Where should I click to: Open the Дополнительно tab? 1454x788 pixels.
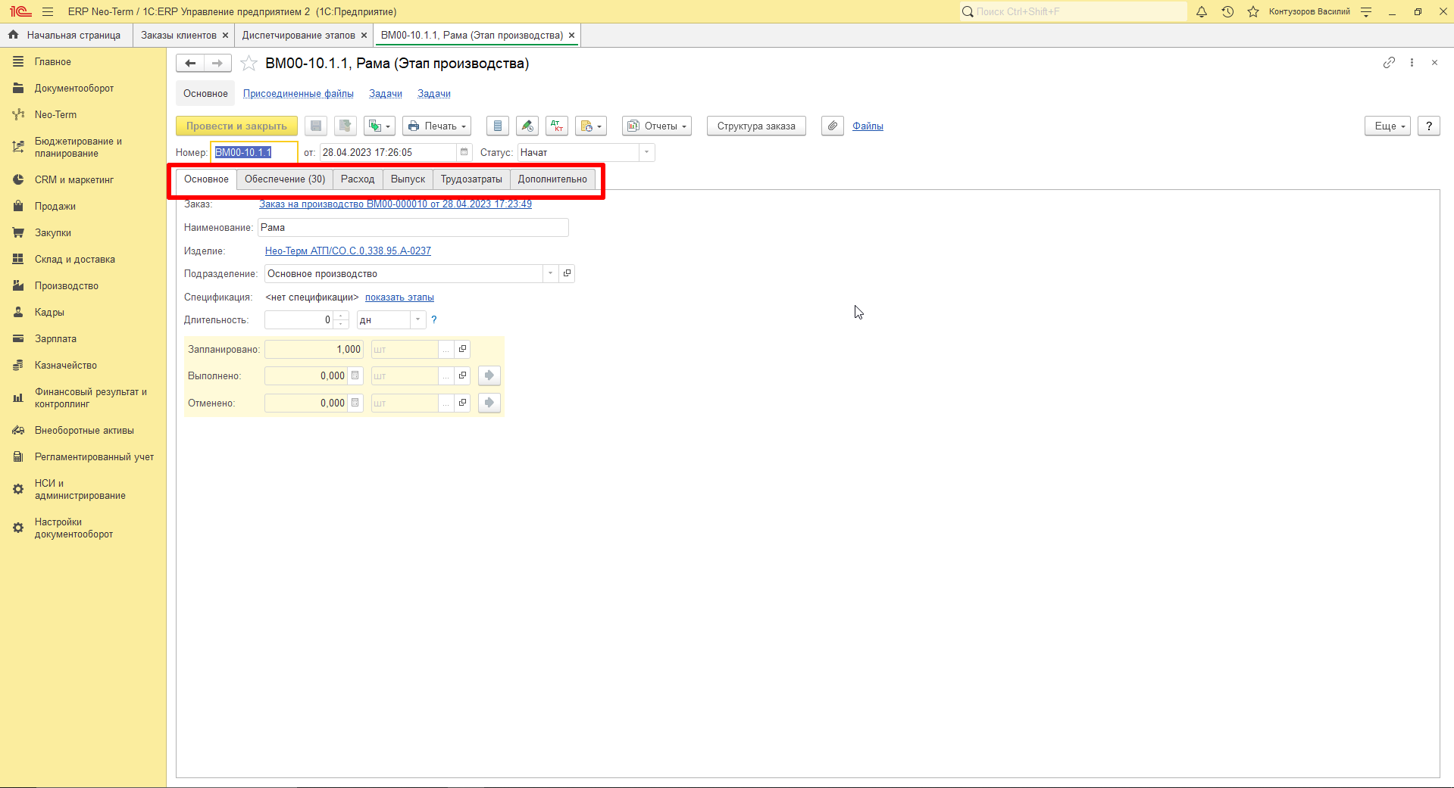tap(552, 179)
